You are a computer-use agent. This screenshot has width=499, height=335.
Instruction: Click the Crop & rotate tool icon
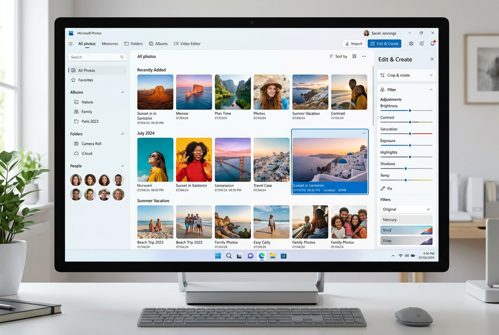click(382, 75)
